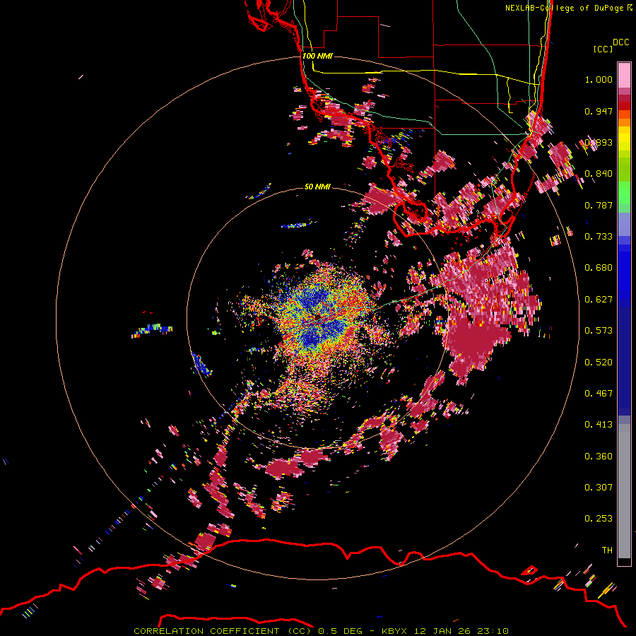Pick the bright green color bar segment

(624, 193)
